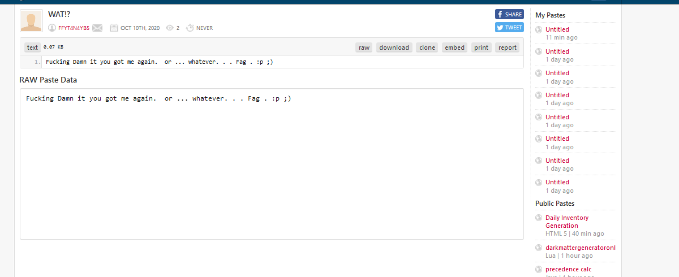Click the 0.07 KB size label

tap(53, 47)
